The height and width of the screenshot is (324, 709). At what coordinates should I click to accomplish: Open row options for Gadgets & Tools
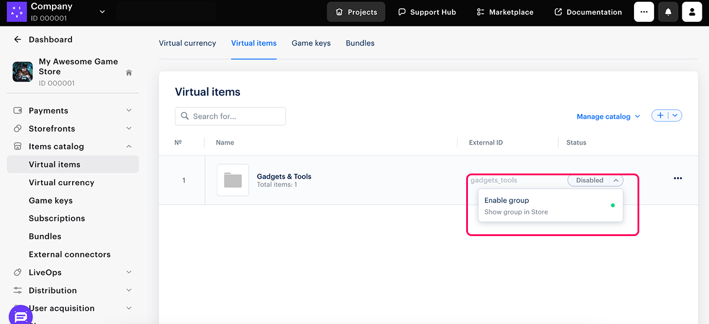pyautogui.click(x=678, y=179)
